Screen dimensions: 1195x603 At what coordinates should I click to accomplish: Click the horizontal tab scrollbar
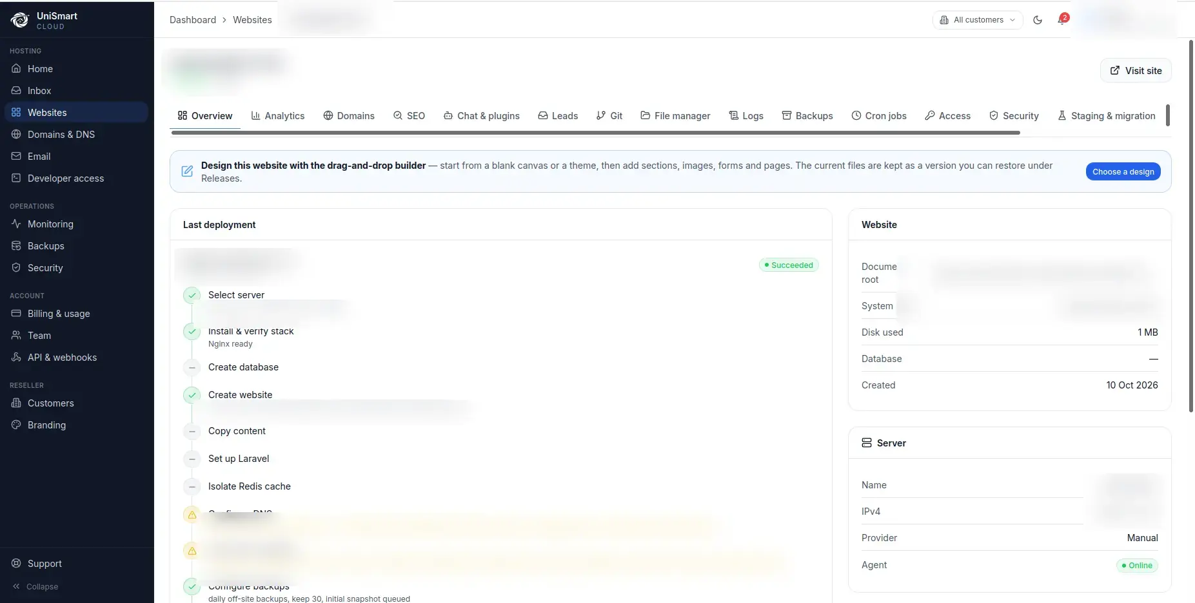click(596, 133)
